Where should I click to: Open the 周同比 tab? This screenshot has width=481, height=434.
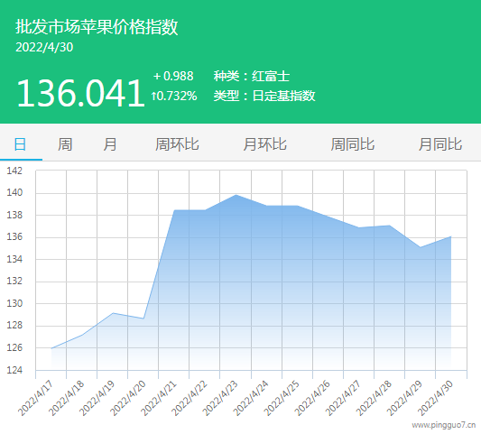tap(353, 144)
